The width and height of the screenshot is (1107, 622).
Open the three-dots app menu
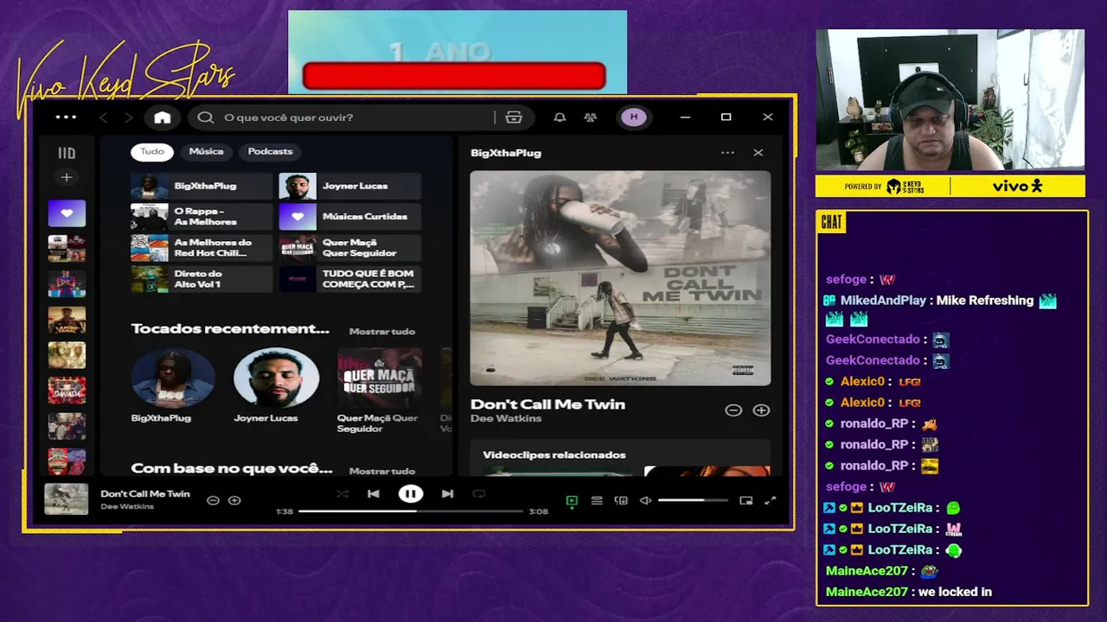(x=66, y=117)
